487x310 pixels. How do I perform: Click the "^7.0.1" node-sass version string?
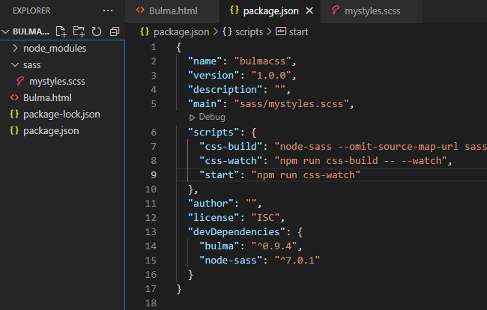(x=297, y=261)
